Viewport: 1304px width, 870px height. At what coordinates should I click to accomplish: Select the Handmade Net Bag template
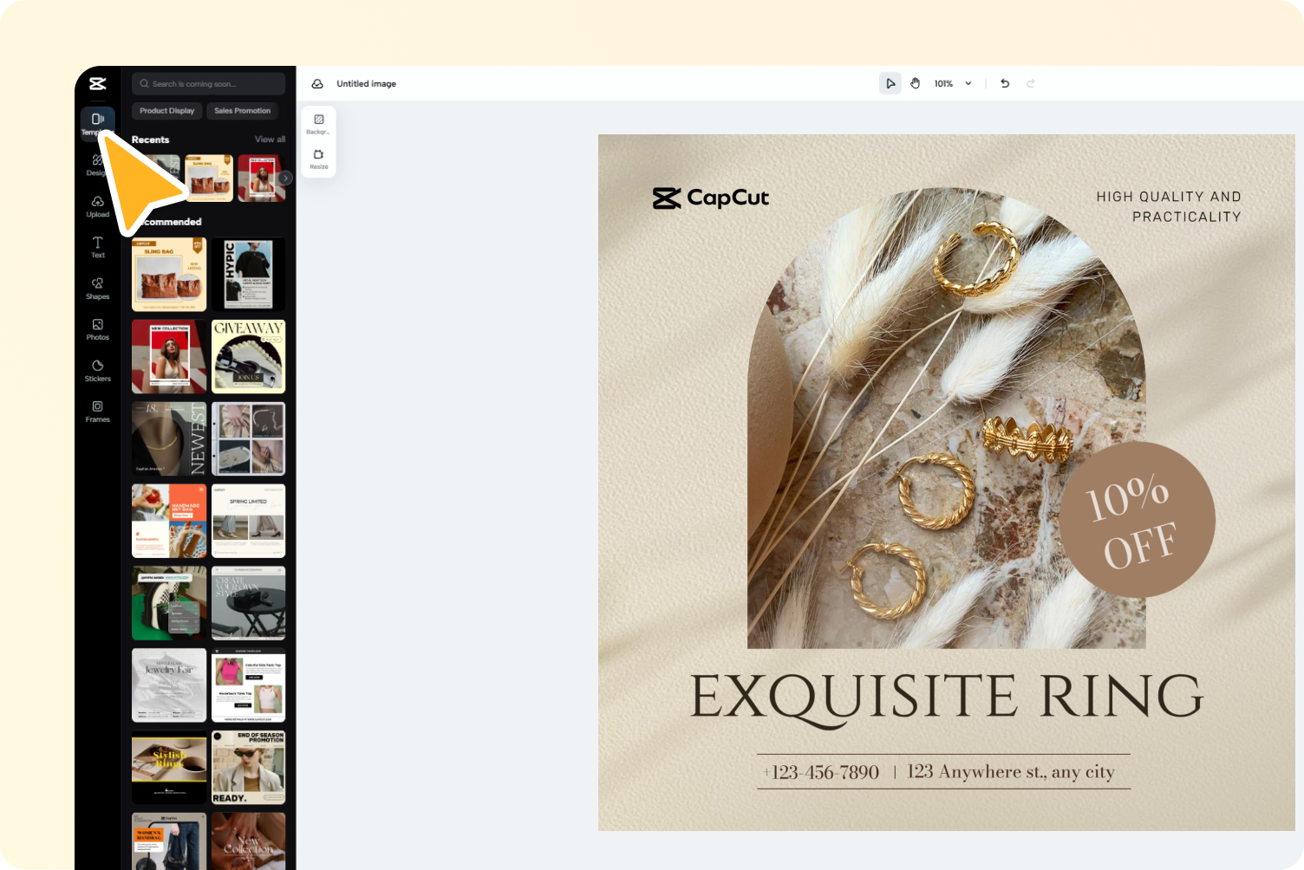click(169, 521)
